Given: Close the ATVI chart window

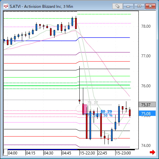Looking at the screenshot, I should point(151,6).
